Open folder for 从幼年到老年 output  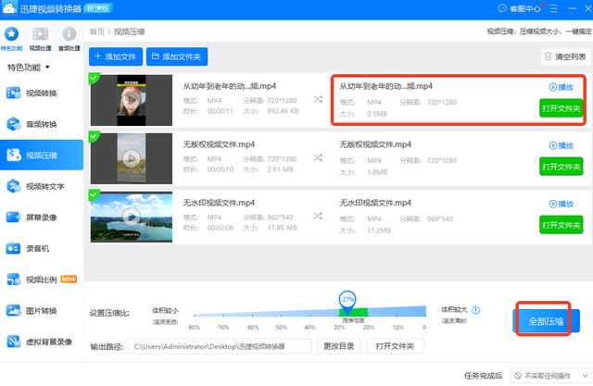click(x=561, y=108)
